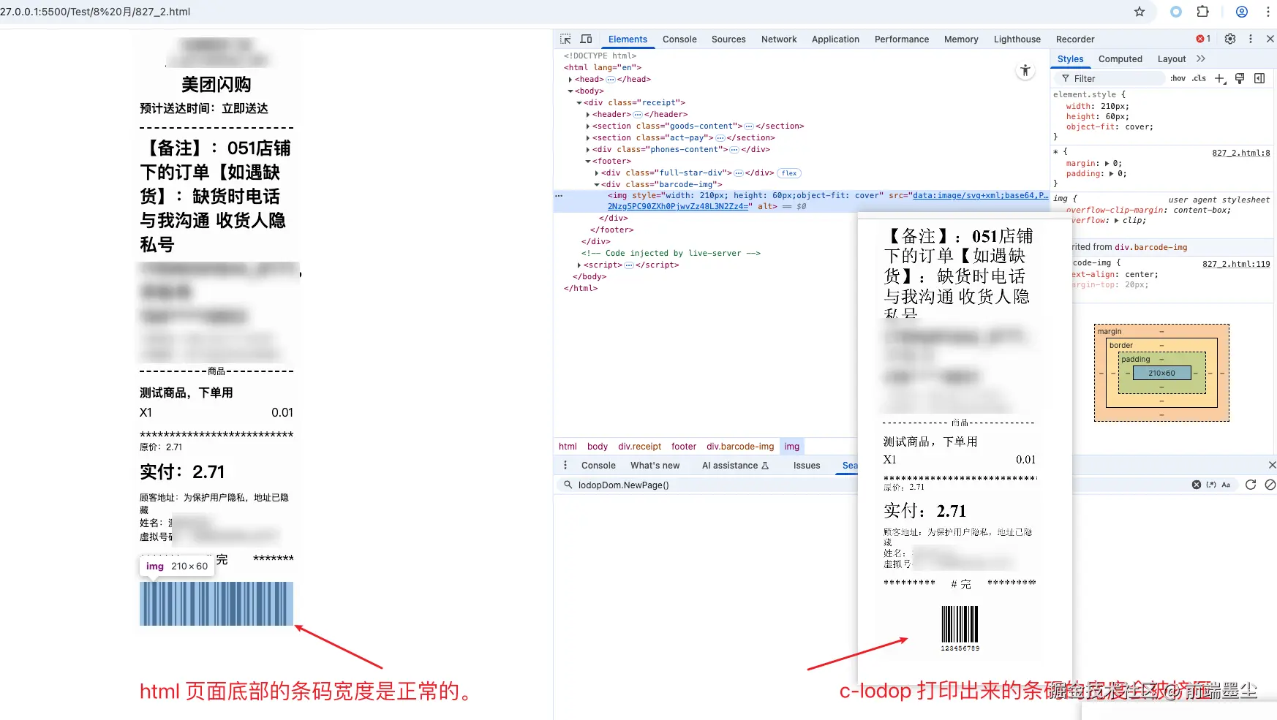Viewport: 1277px width, 720px height.
Task: Close the DevTools panel
Action: click(x=1270, y=39)
